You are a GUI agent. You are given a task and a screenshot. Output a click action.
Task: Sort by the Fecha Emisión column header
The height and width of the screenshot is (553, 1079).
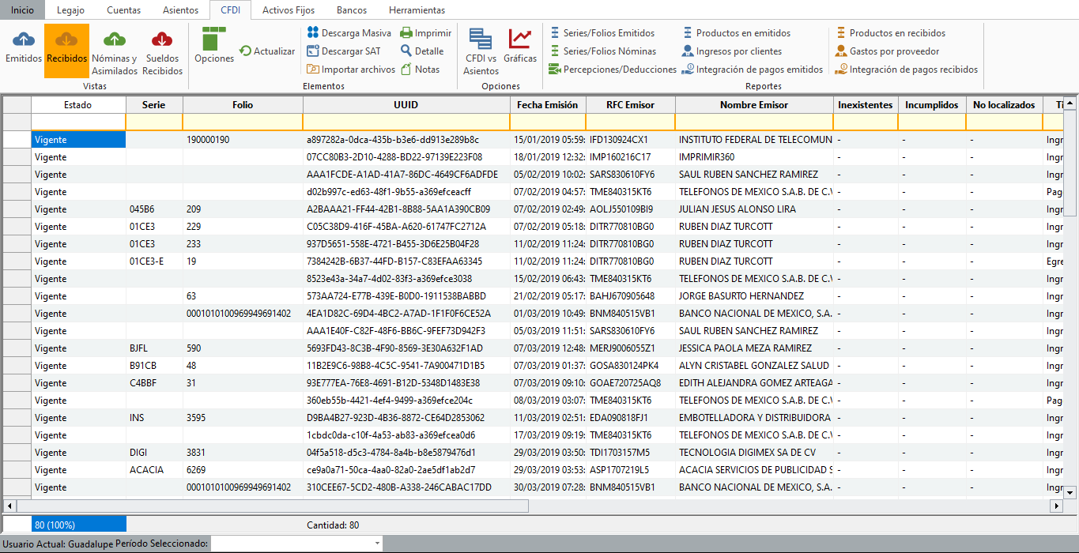(x=547, y=105)
